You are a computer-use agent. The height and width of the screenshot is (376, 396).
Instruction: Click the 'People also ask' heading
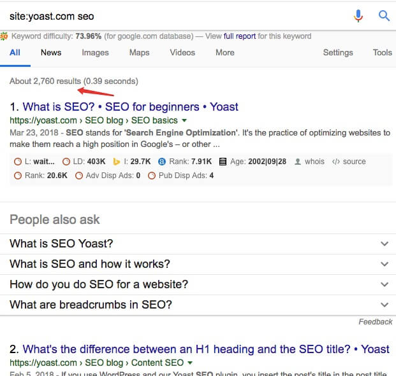tap(55, 219)
